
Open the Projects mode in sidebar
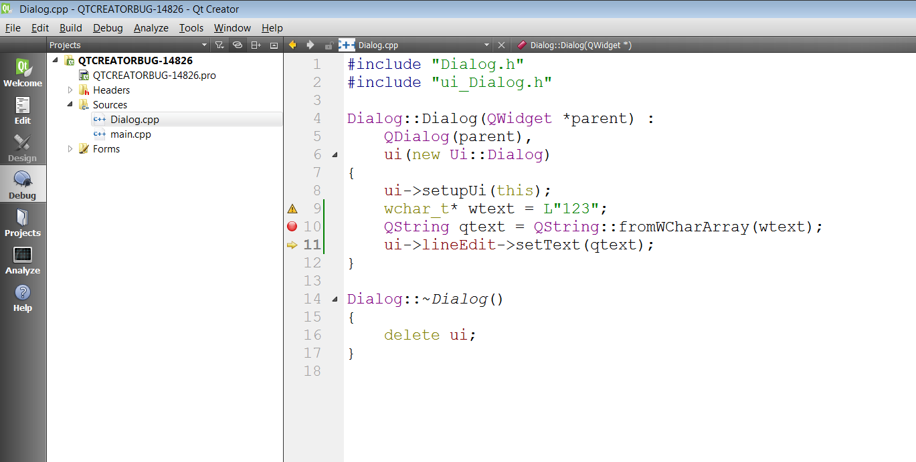coord(23,223)
